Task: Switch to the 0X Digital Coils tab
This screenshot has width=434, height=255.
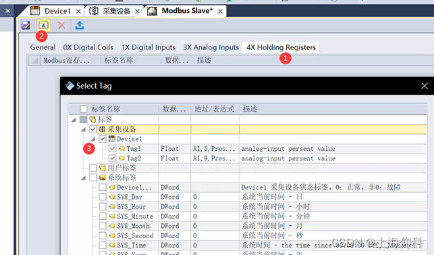Action: pyautogui.click(x=88, y=47)
